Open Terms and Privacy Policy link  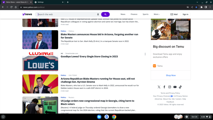click(x=170, y=93)
